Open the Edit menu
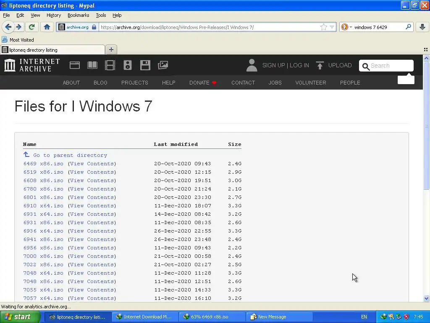The image size is (430, 323). pos(20,15)
